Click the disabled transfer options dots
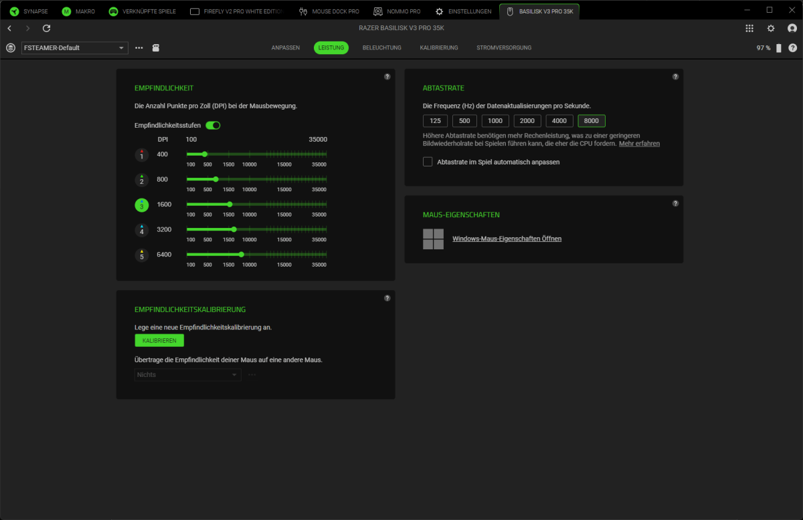This screenshot has width=803, height=520. tap(252, 374)
